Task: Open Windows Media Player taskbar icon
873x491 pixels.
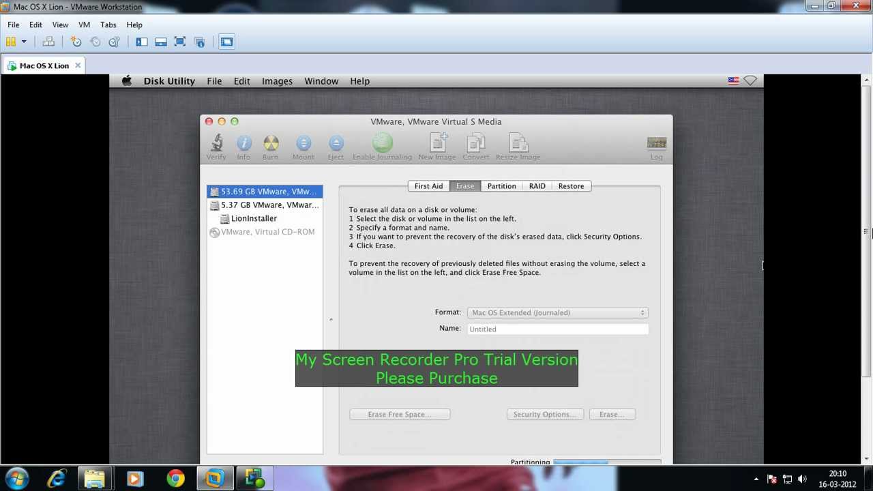Action: point(135,479)
